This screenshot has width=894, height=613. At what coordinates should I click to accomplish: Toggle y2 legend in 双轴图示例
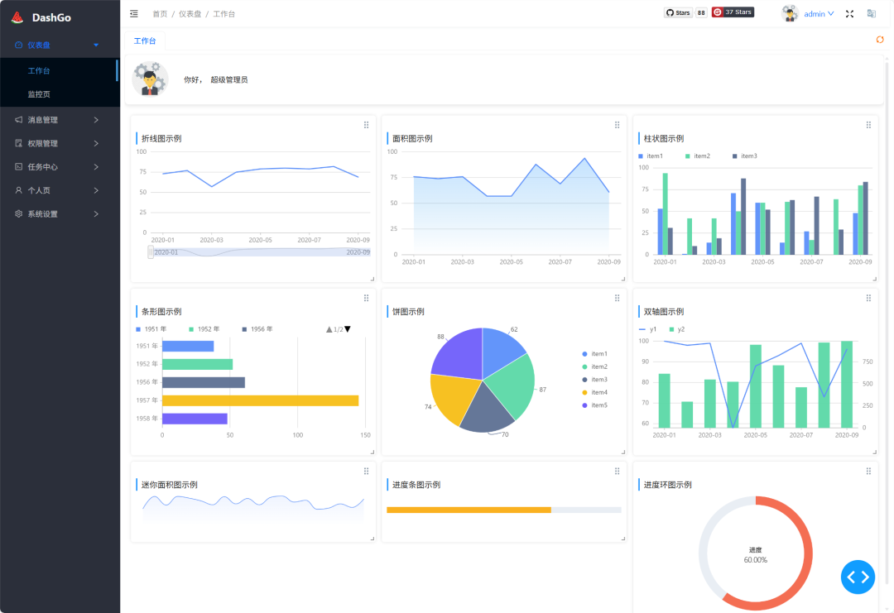pos(677,329)
